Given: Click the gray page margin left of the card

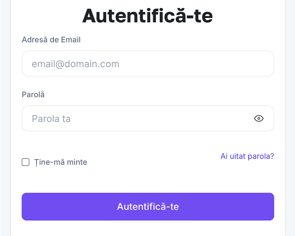Looking at the screenshot, I should click(5, 118).
